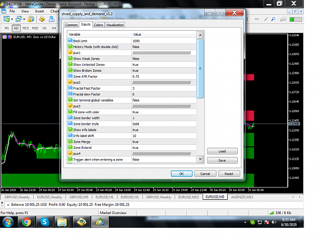Click the pus1 string variable icon
This screenshot has width=319, height=239.
click(x=70, y=52)
